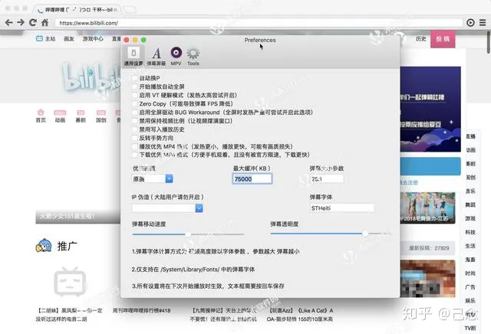Click the 宅舞接力 video thumbnail
Viewport: 491px width, 334px height.
428,208
